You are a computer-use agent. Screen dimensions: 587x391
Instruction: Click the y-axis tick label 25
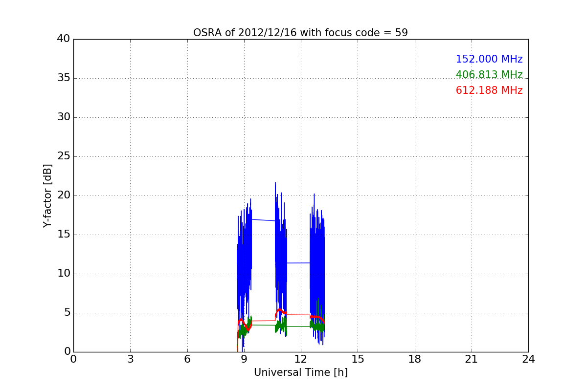pos(64,156)
